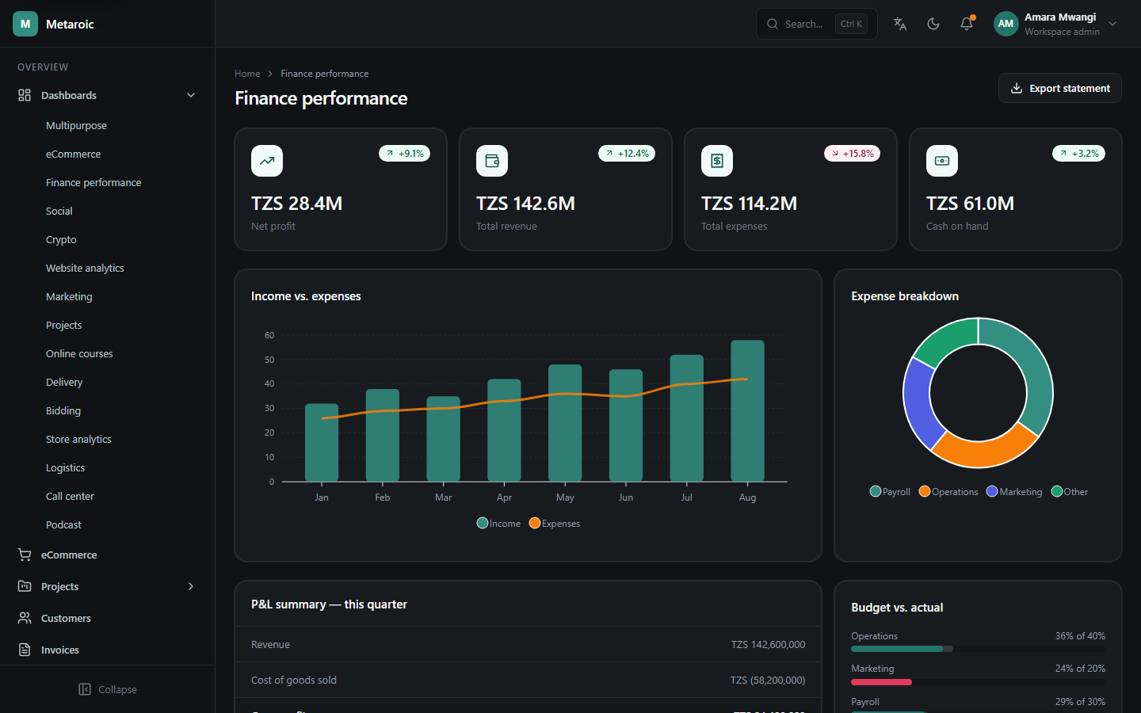Viewport: 1141px width, 713px height.
Task: Click the TZS 28.4M net profit value
Action: (x=296, y=204)
